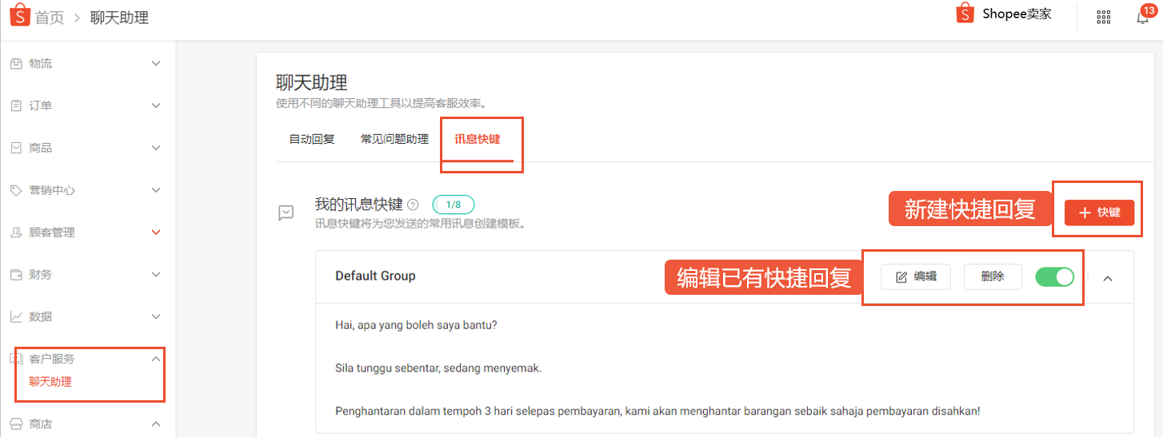Select 聊天助理 in the sidebar
Viewport: 1163px width, 437px height.
pos(50,382)
